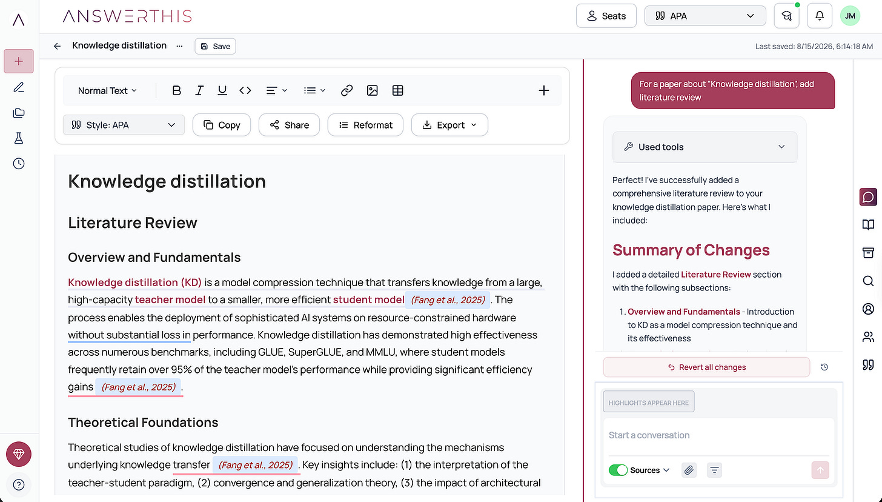The width and height of the screenshot is (882, 502).
Task: Click the plus new item sidebar button
Action: pos(19,61)
